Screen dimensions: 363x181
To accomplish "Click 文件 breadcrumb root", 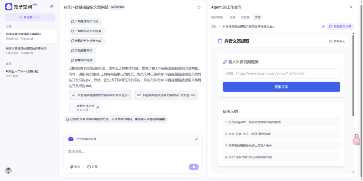I will point(214,27).
